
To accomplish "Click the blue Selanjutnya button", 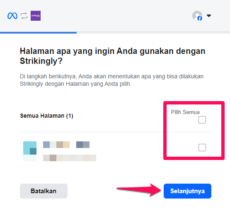I will [187, 191].
